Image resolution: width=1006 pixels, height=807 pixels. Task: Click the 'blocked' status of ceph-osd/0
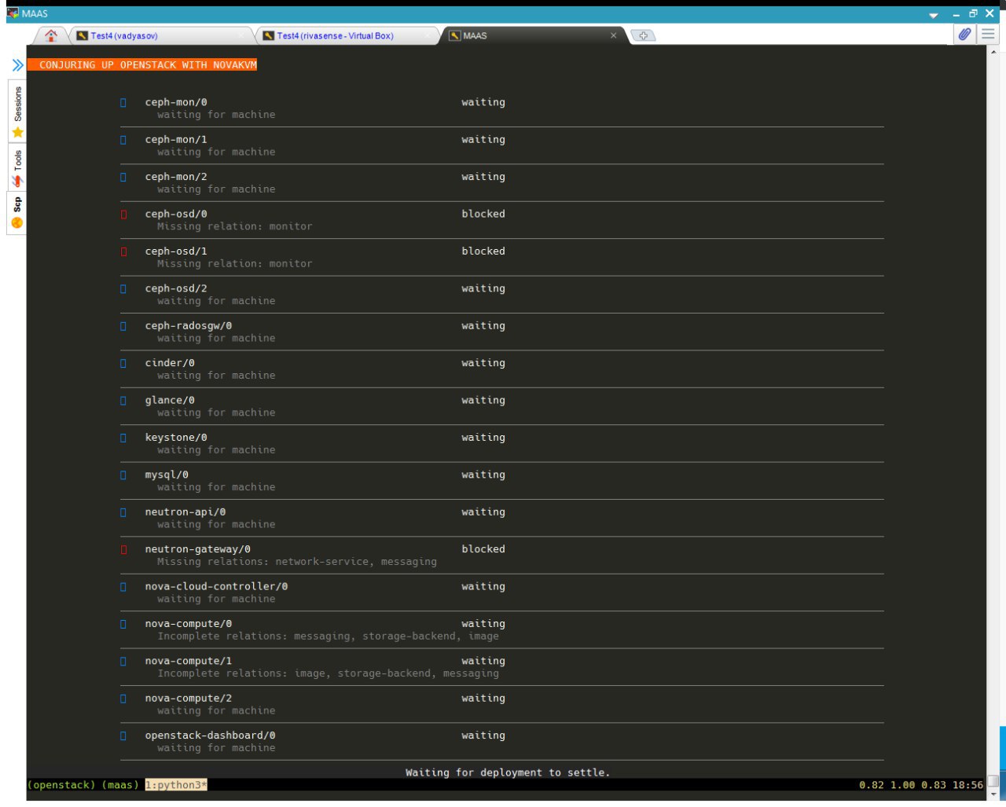pyautogui.click(x=483, y=214)
